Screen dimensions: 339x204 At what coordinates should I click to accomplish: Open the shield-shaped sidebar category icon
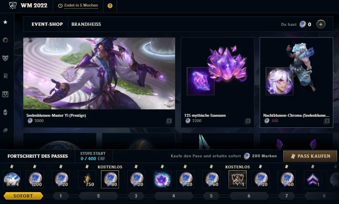pyautogui.click(x=5, y=94)
